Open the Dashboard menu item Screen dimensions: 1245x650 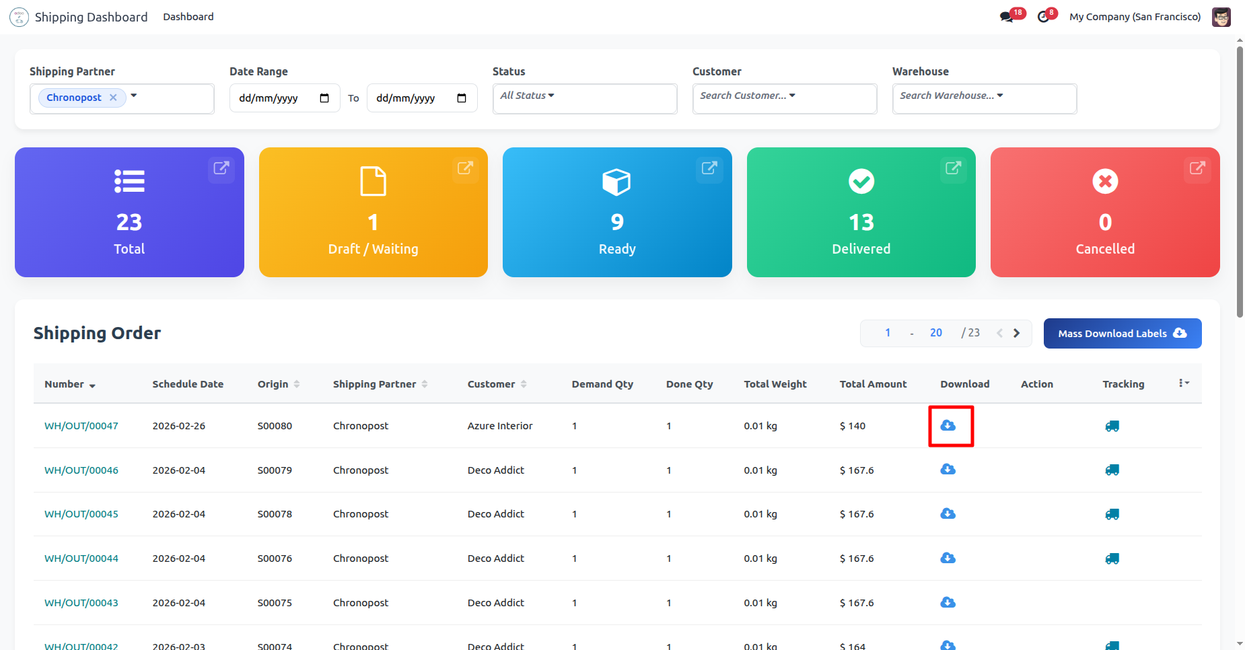point(188,17)
